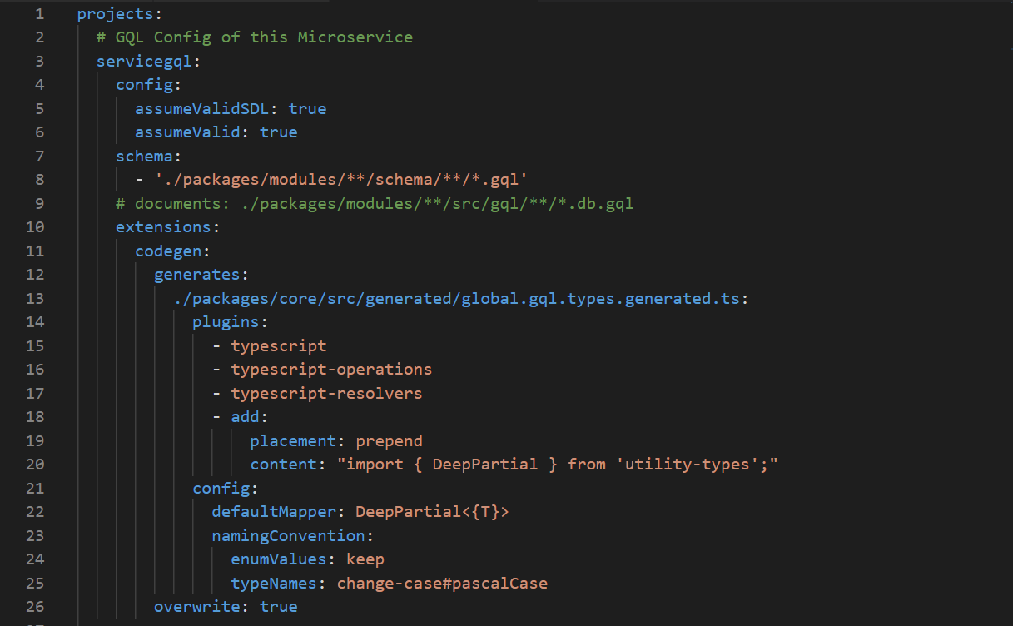
Task: Click the commented-out documents line
Action: point(375,204)
